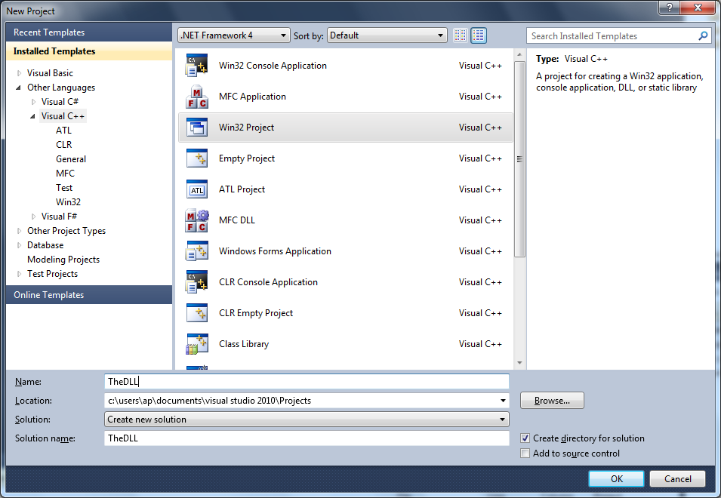
Task: Collapse the Other Languages tree node
Action: pyautogui.click(x=19, y=88)
